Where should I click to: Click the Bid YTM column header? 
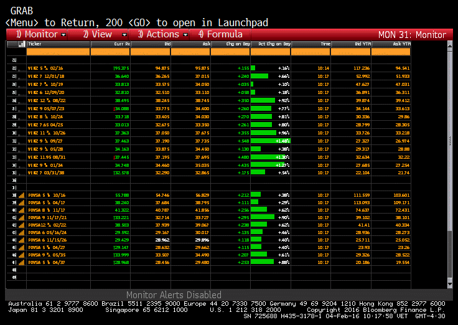(x=351, y=44)
